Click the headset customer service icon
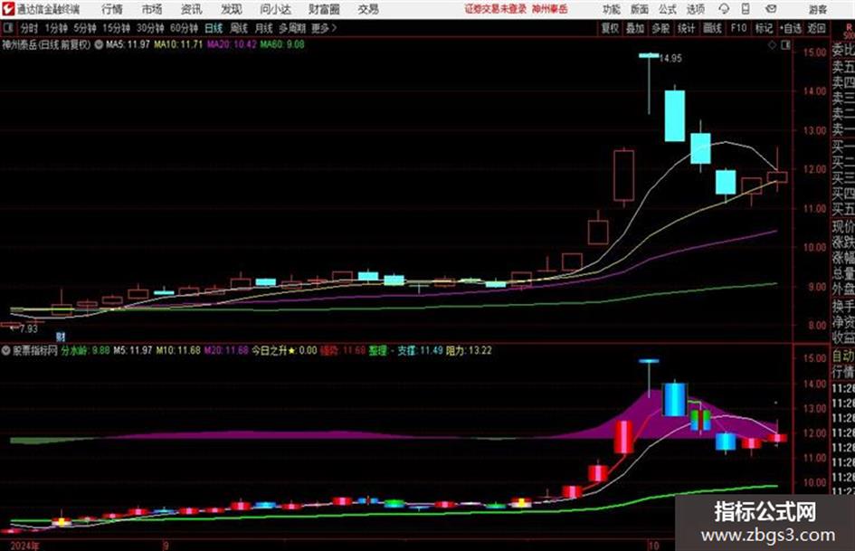855x551 pixels. pos(724,9)
